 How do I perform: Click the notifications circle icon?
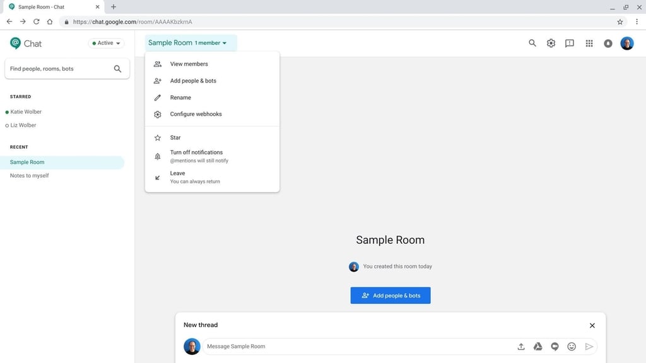click(608, 43)
